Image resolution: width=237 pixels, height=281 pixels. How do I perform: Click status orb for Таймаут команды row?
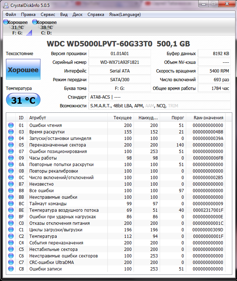(x=11, y=203)
